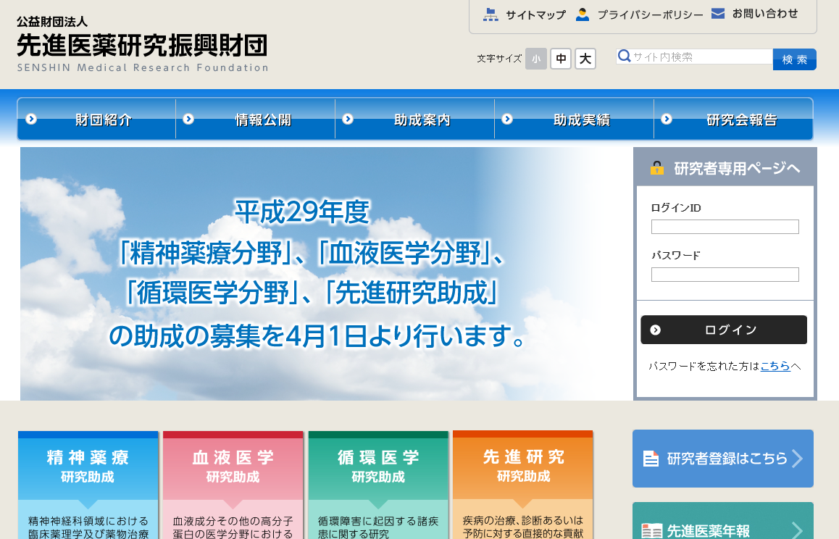The height and width of the screenshot is (539, 839).
Task: Open the 財団紹介 menu
Action: pos(97,119)
